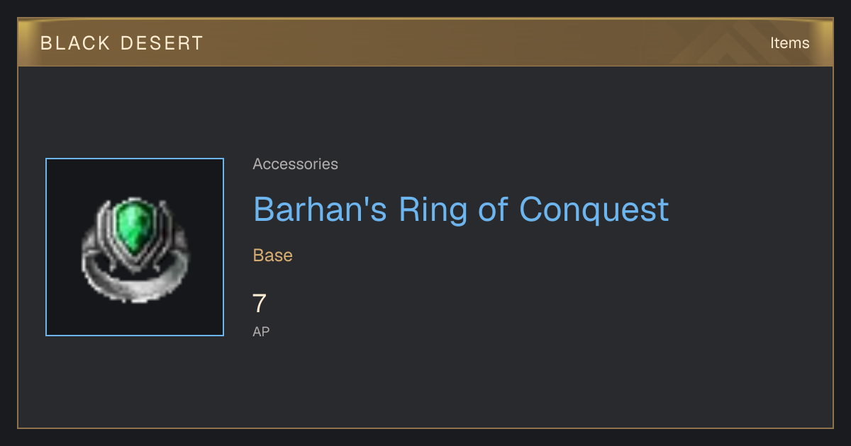851x446 pixels.
Task: Select the Base enhancement level label
Action: [x=273, y=256]
